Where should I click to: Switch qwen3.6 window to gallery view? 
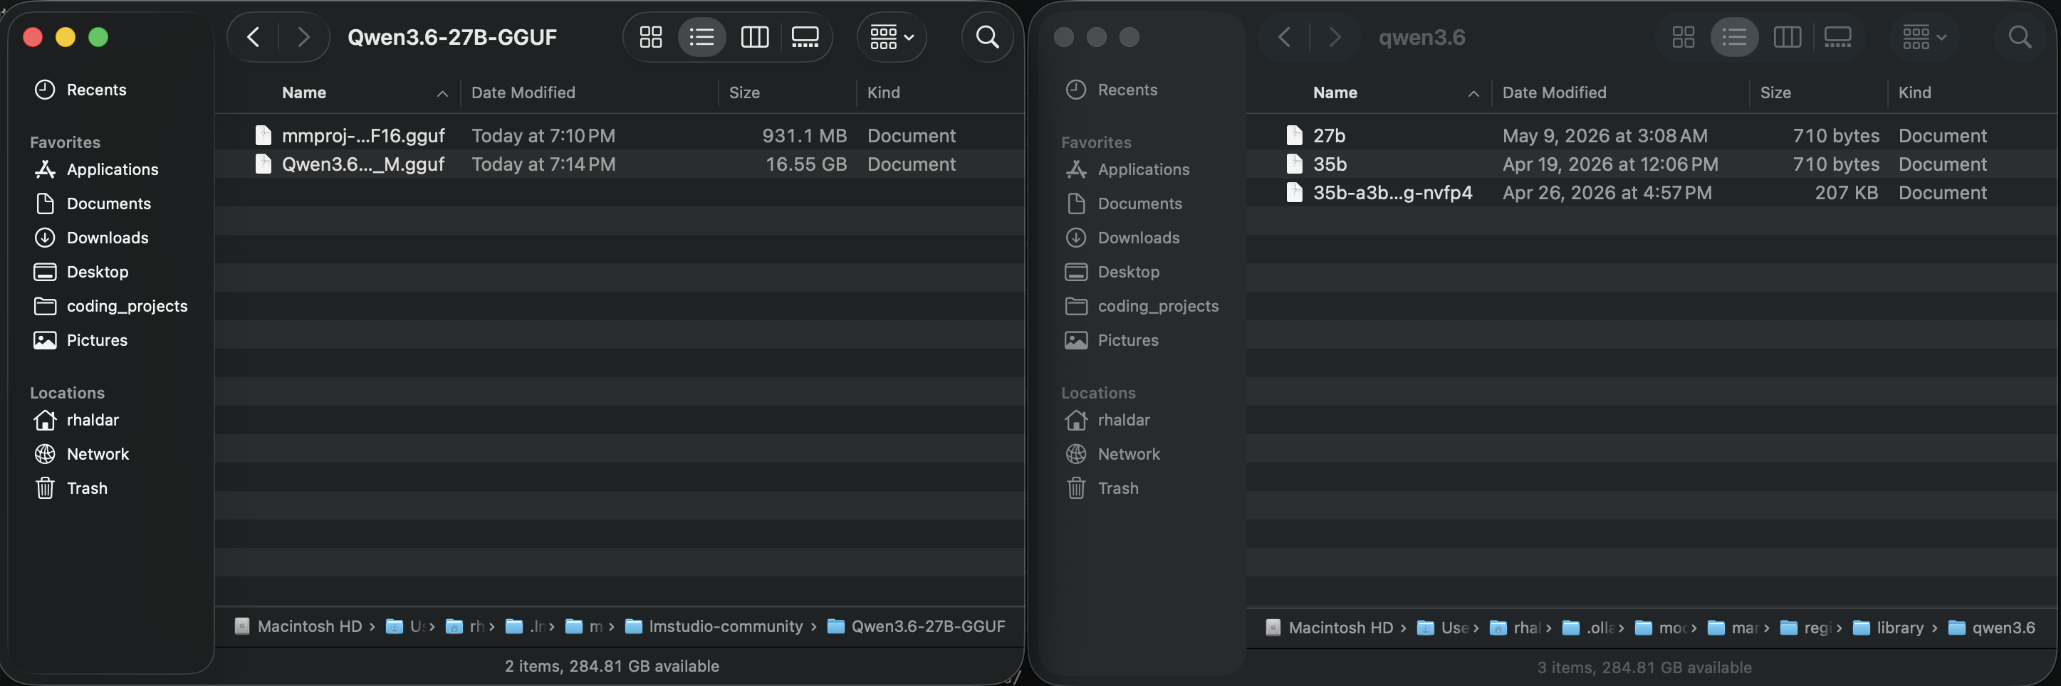click(1837, 37)
